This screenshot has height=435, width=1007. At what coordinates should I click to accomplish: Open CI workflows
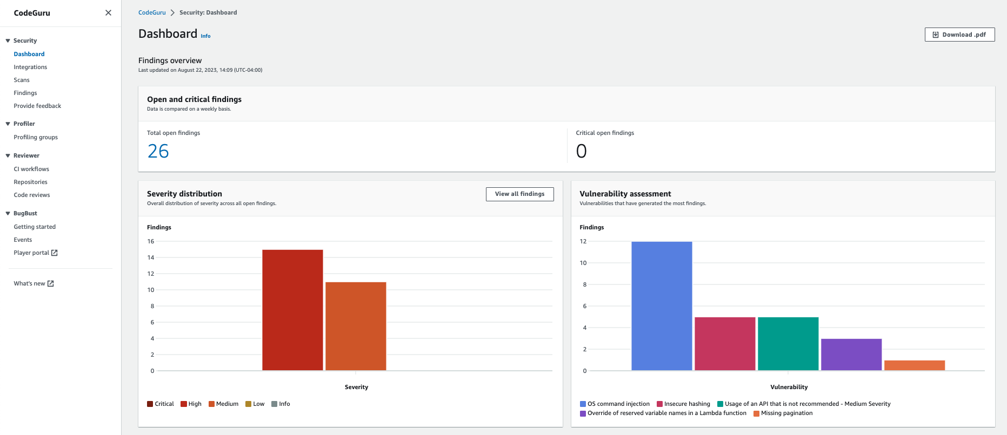[31, 169]
